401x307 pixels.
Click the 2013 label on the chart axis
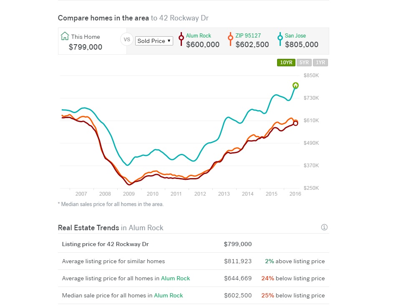click(x=224, y=194)
